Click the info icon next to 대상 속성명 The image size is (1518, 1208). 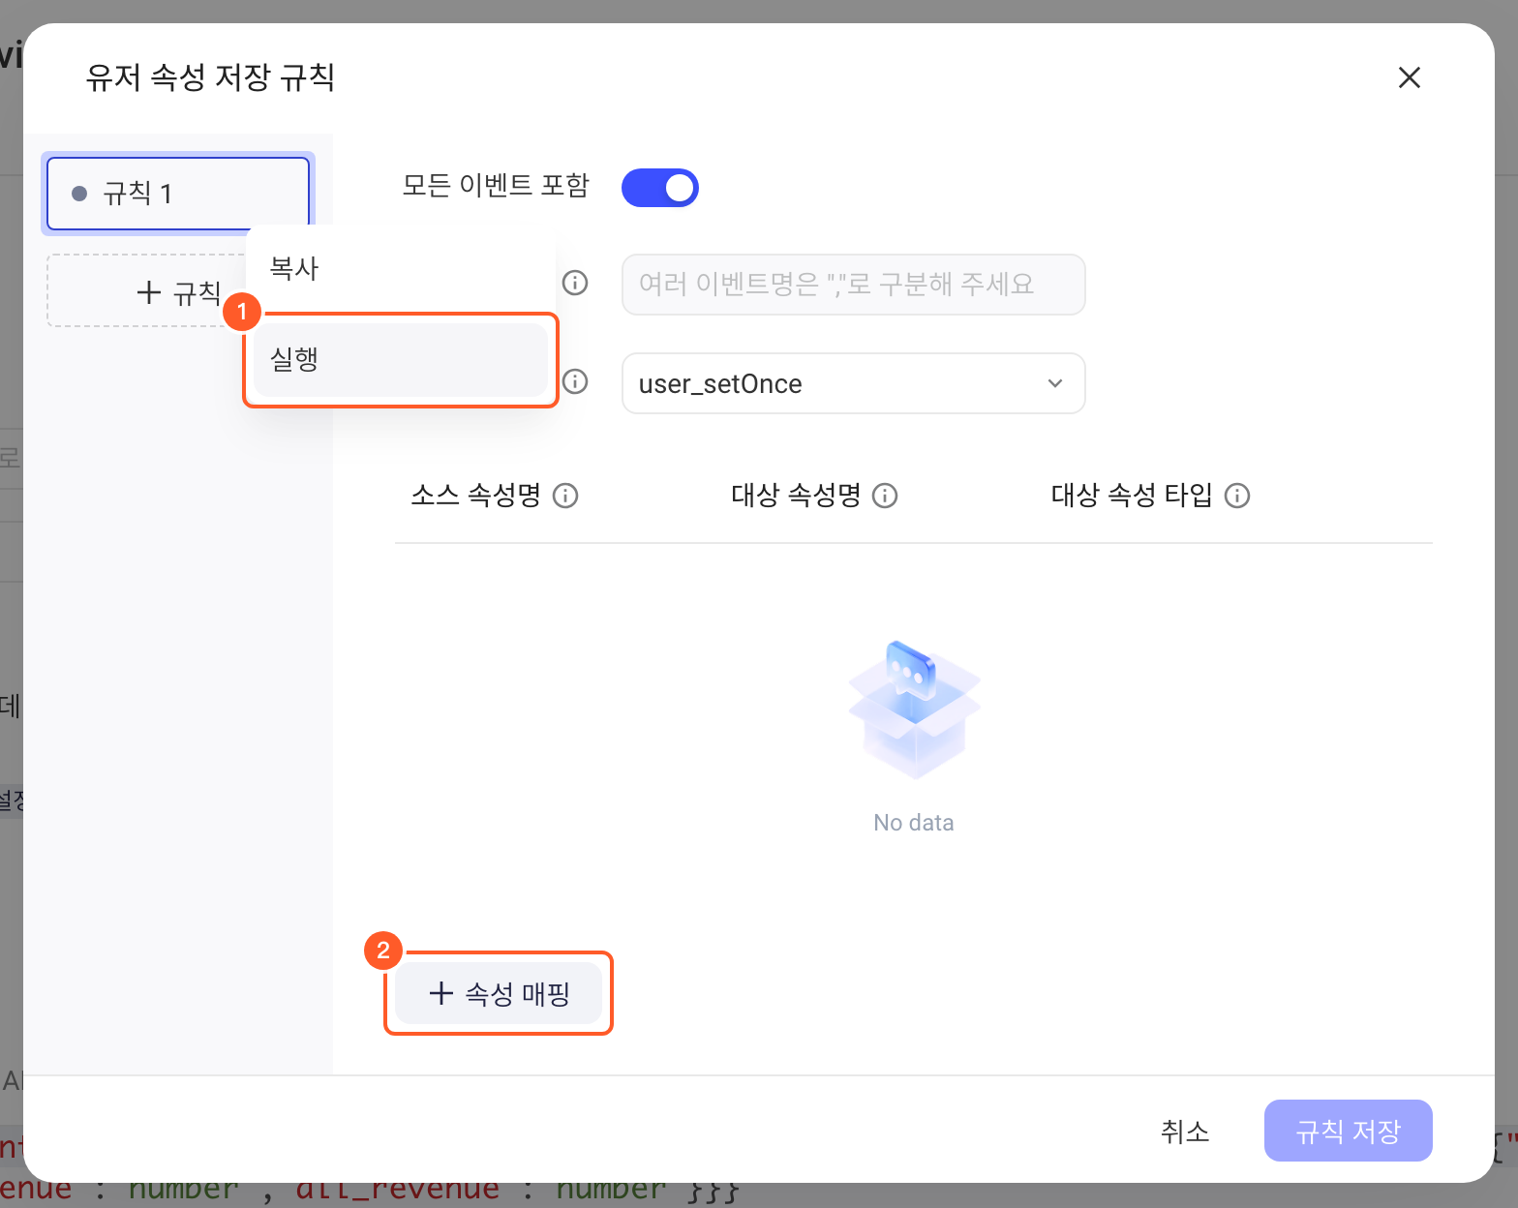(885, 496)
